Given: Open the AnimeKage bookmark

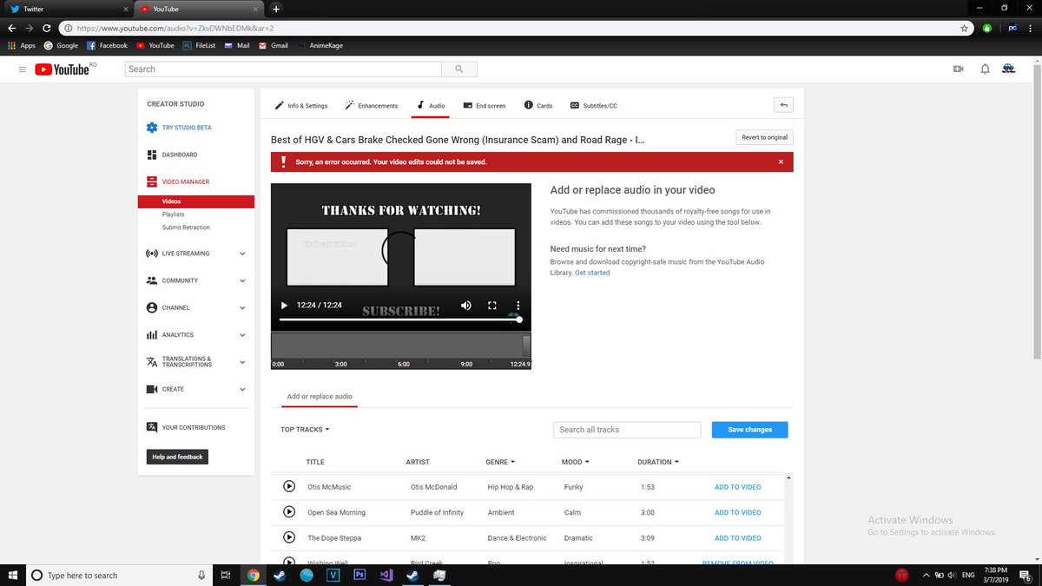Looking at the screenshot, I should coord(320,45).
